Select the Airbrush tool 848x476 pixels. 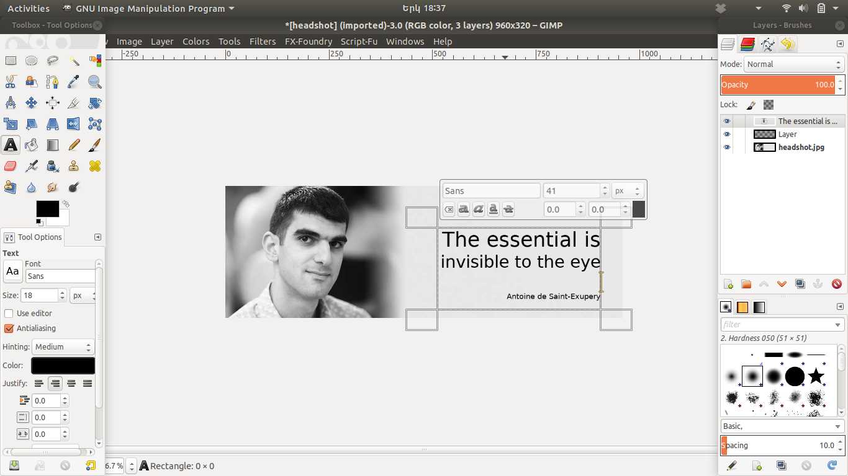pos(32,166)
